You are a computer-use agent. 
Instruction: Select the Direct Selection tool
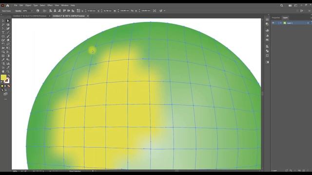pyautogui.click(x=8, y=21)
